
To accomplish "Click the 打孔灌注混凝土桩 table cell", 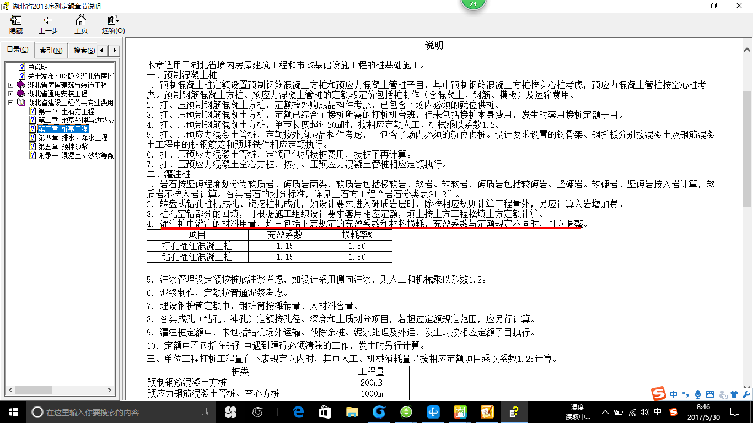I will pyautogui.click(x=197, y=246).
